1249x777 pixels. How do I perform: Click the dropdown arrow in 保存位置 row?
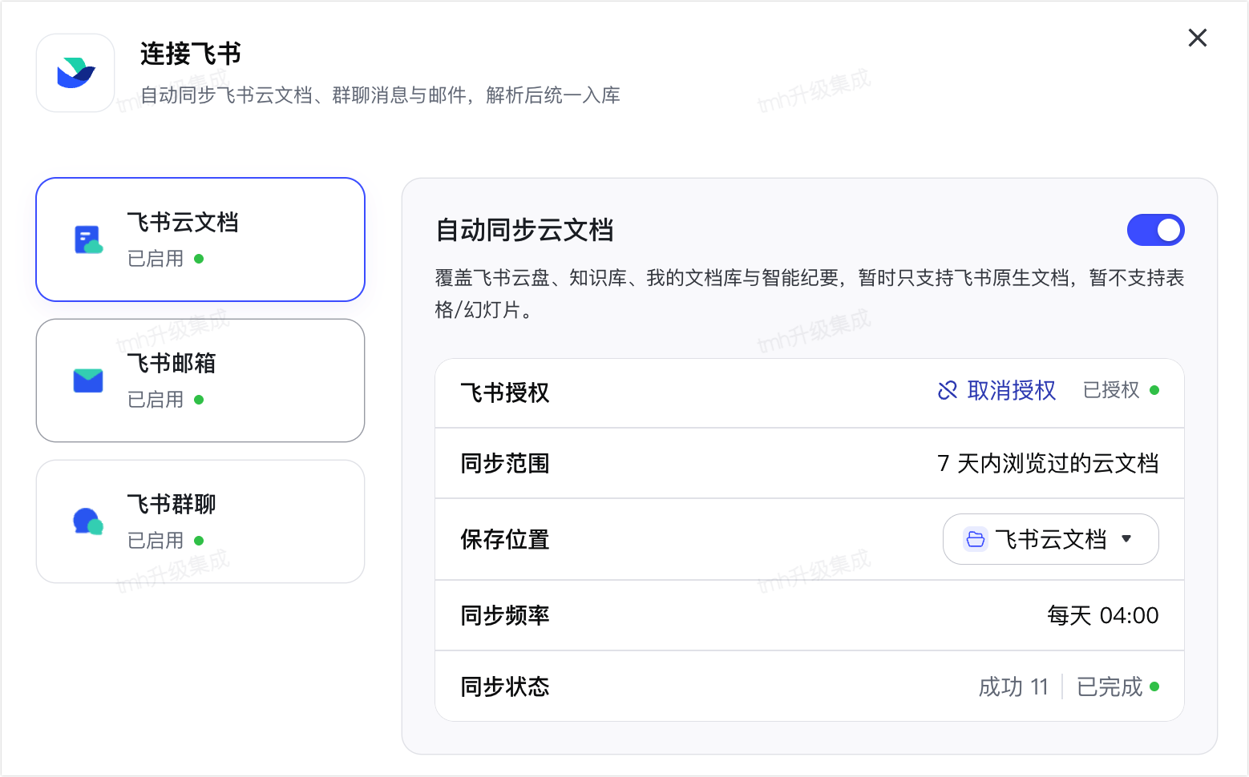click(1126, 539)
